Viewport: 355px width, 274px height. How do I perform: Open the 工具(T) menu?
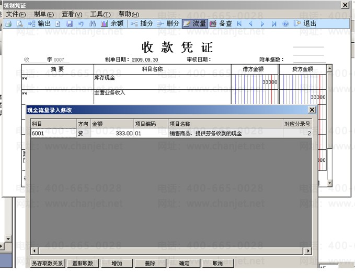[100, 14]
